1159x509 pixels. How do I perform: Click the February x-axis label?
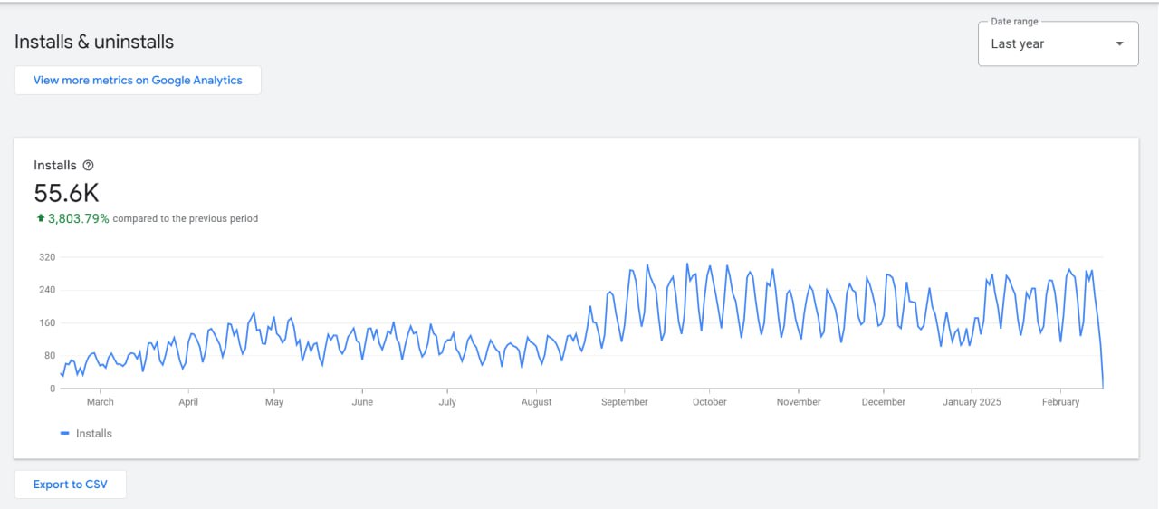click(x=1060, y=402)
